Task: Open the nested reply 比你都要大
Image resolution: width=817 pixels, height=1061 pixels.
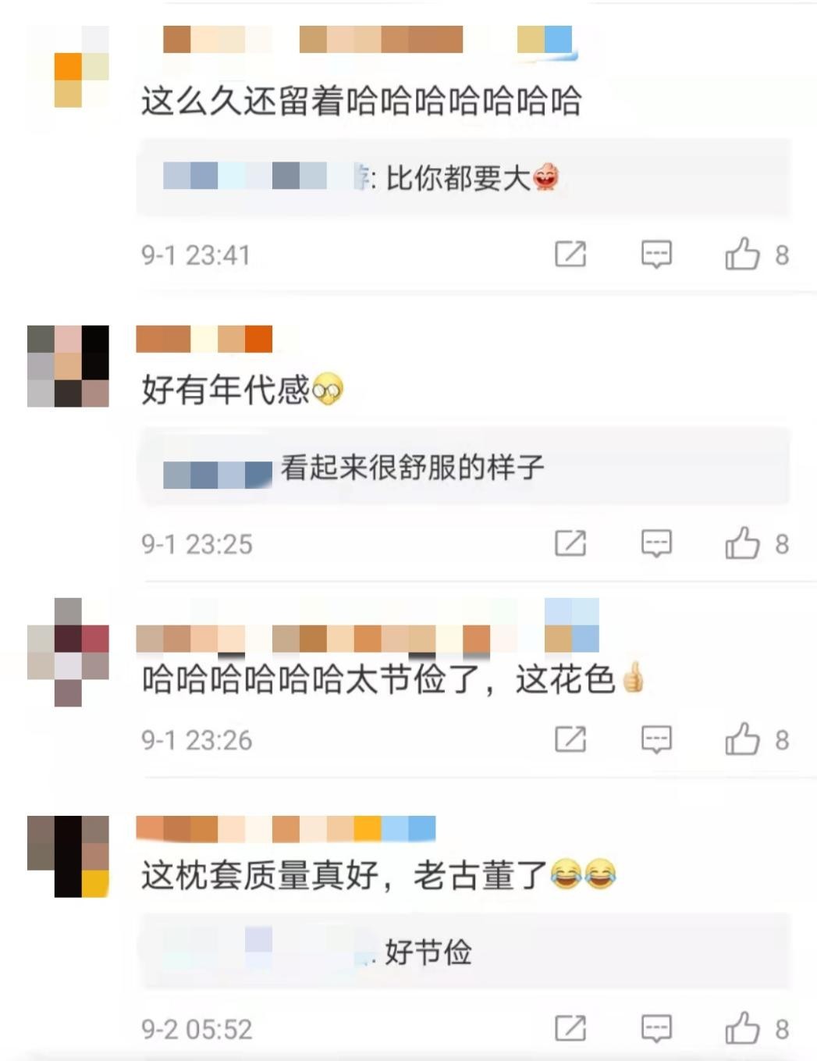Action: pyautogui.click(x=464, y=178)
